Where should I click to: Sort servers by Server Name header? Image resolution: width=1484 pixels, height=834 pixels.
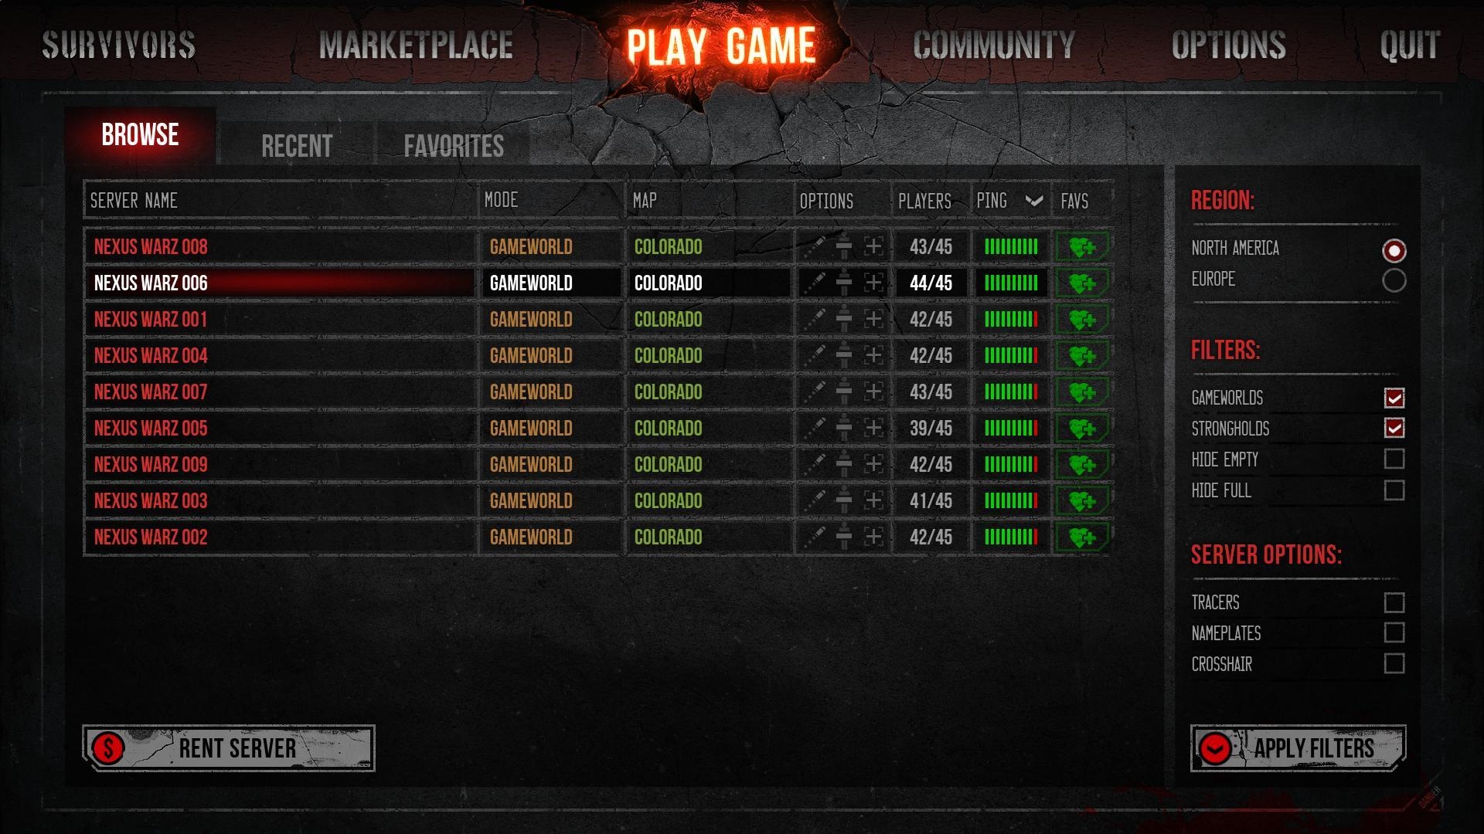tap(134, 201)
